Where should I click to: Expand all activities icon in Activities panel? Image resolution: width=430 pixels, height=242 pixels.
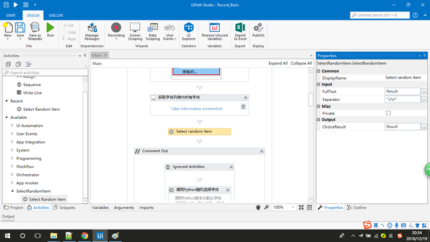pos(8,64)
